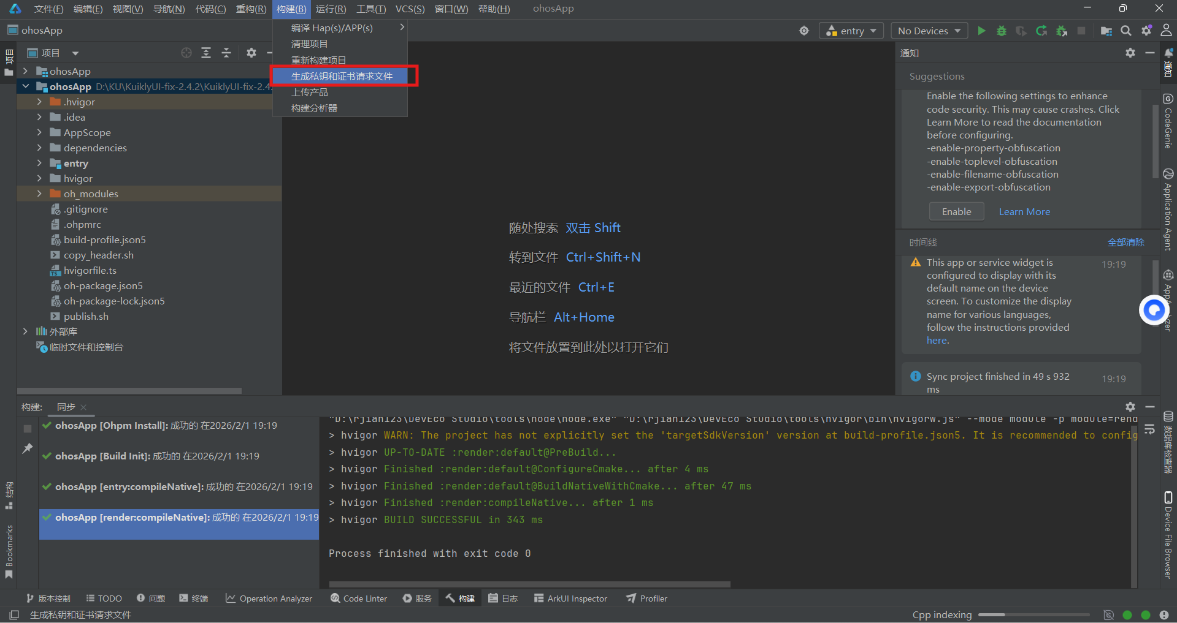Click build output horizontal scrollbar

click(529, 584)
